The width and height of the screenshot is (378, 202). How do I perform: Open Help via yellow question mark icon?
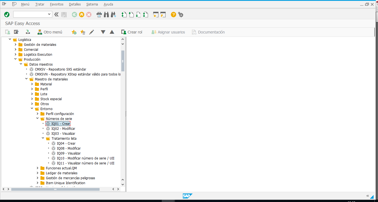pyautogui.click(x=173, y=15)
